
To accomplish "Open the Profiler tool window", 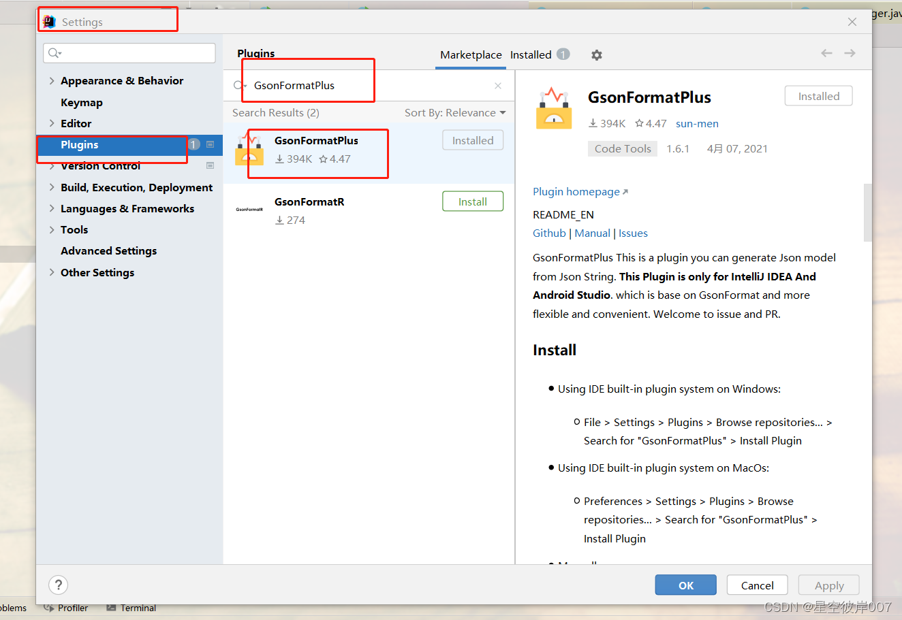I will coord(67,608).
